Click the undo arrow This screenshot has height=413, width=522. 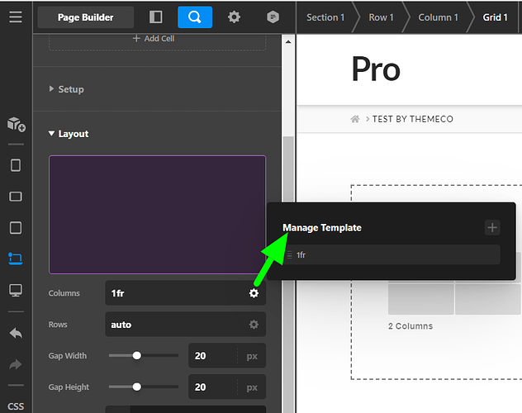[x=16, y=334]
